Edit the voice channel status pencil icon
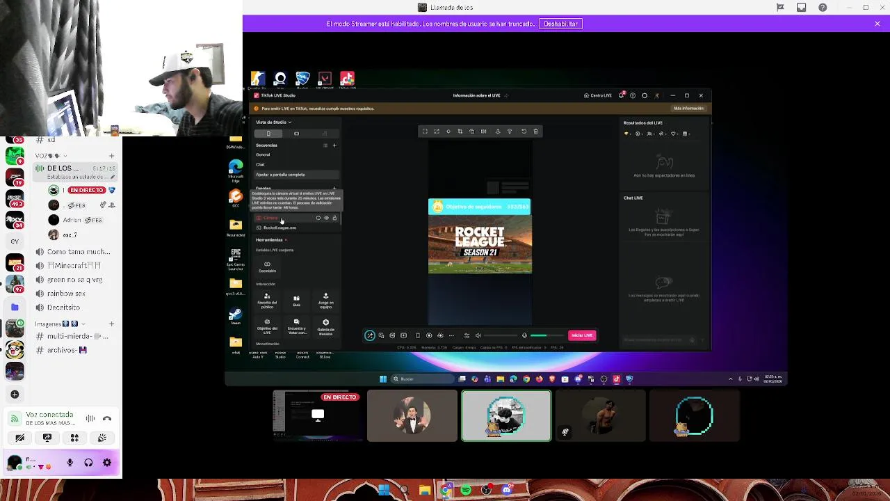890x501 pixels. click(x=111, y=177)
